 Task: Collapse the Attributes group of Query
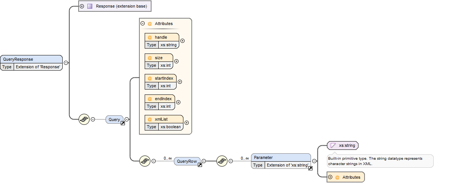(x=143, y=24)
